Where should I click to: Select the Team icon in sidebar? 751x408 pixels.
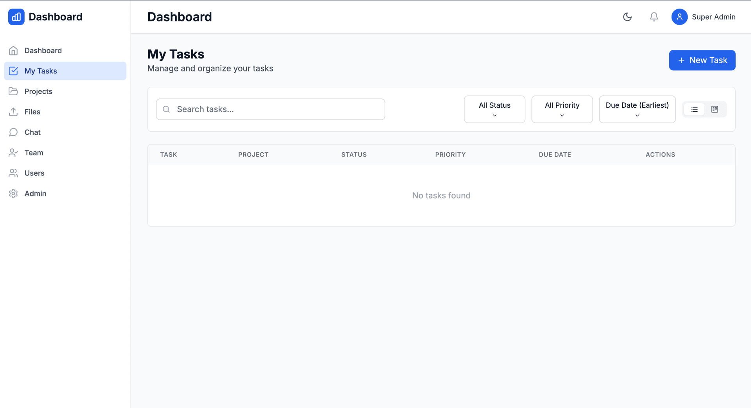(14, 152)
